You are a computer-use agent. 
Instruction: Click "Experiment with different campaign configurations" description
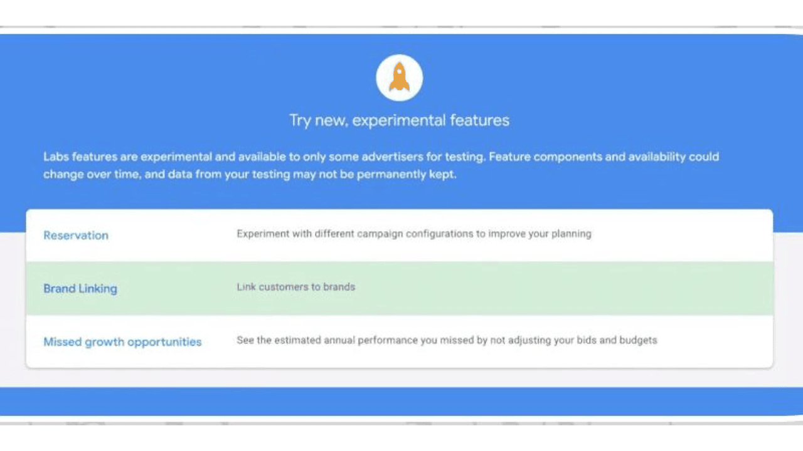point(413,234)
